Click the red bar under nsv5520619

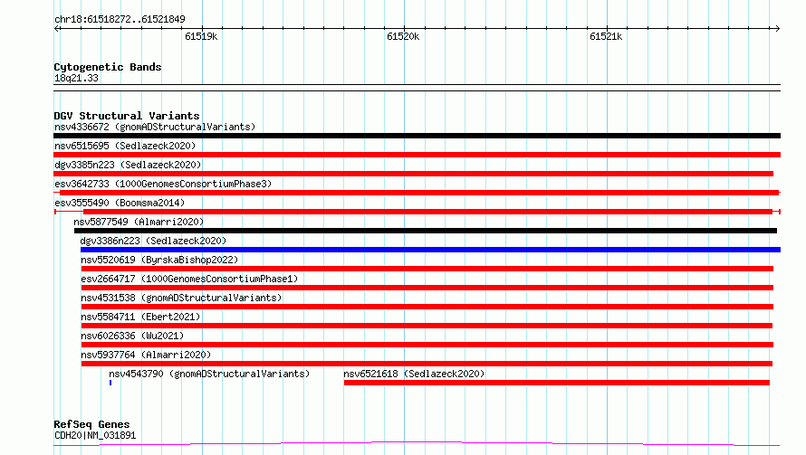click(x=427, y=269)
